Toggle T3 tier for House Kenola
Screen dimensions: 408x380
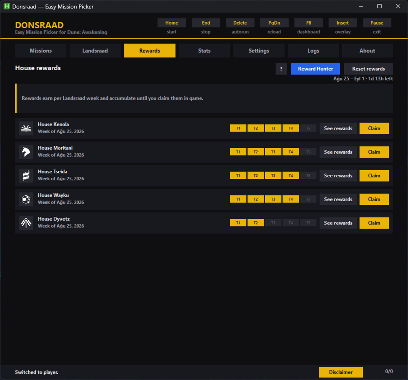point(273,128)
